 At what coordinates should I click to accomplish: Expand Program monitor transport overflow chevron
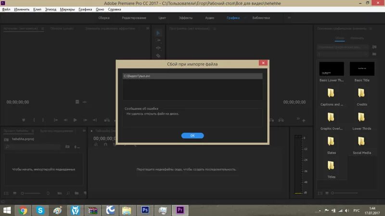pos(298,119)
